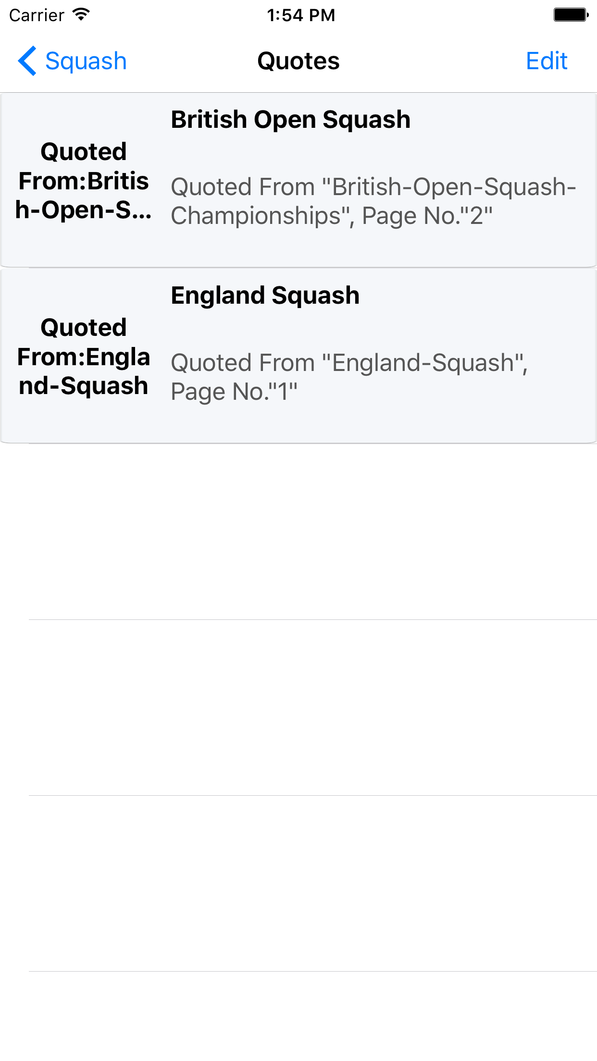Tap the British-Open-Squash-Championships page 2 subtitle
This screenshot has height=1061, width=597.
tap(373, 201)
